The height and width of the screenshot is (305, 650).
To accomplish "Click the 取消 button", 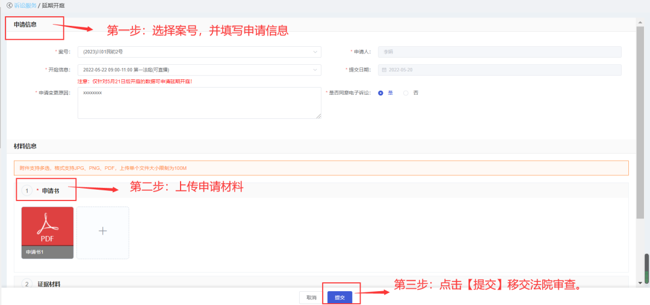I will pos(311,298).
